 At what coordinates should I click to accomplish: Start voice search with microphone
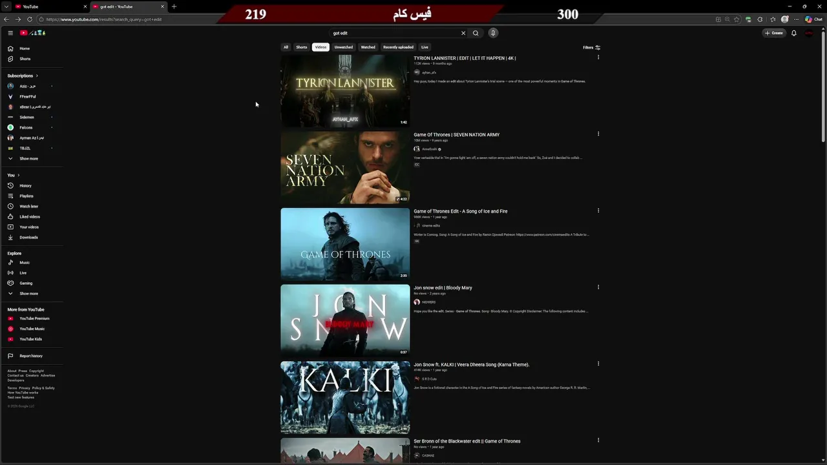[x=493, y=33]
